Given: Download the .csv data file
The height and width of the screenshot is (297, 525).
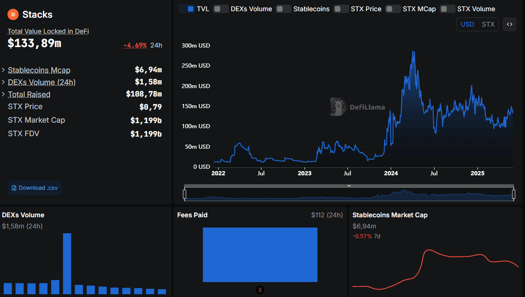Looking at the screenshot, I should (35, 188).
